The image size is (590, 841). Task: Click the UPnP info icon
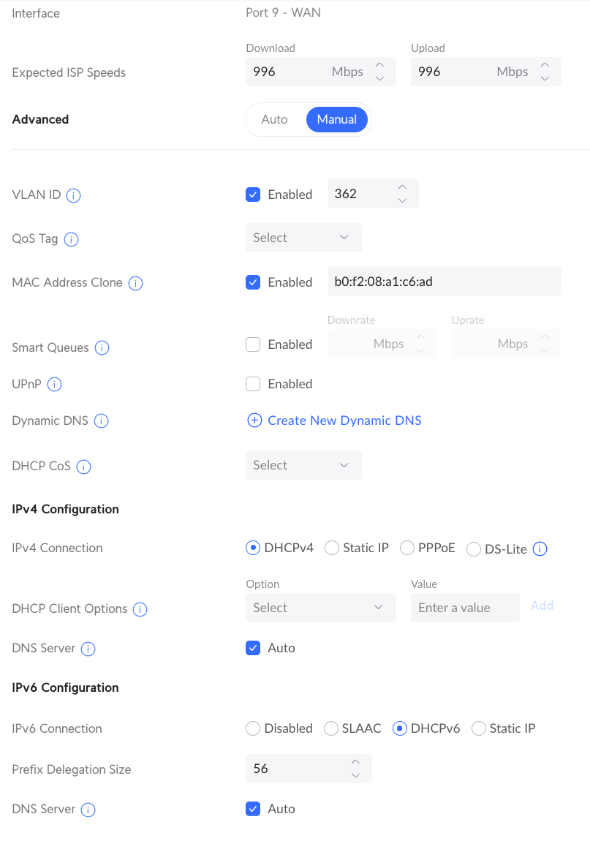coord(55,385)
